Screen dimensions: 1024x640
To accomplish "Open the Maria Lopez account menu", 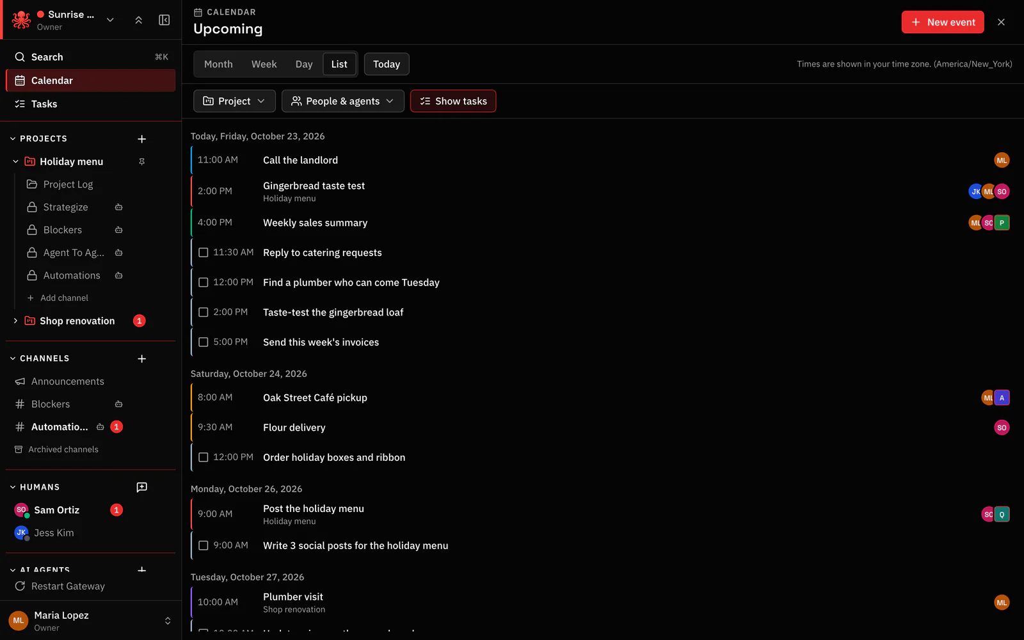I will pos(90,621).
